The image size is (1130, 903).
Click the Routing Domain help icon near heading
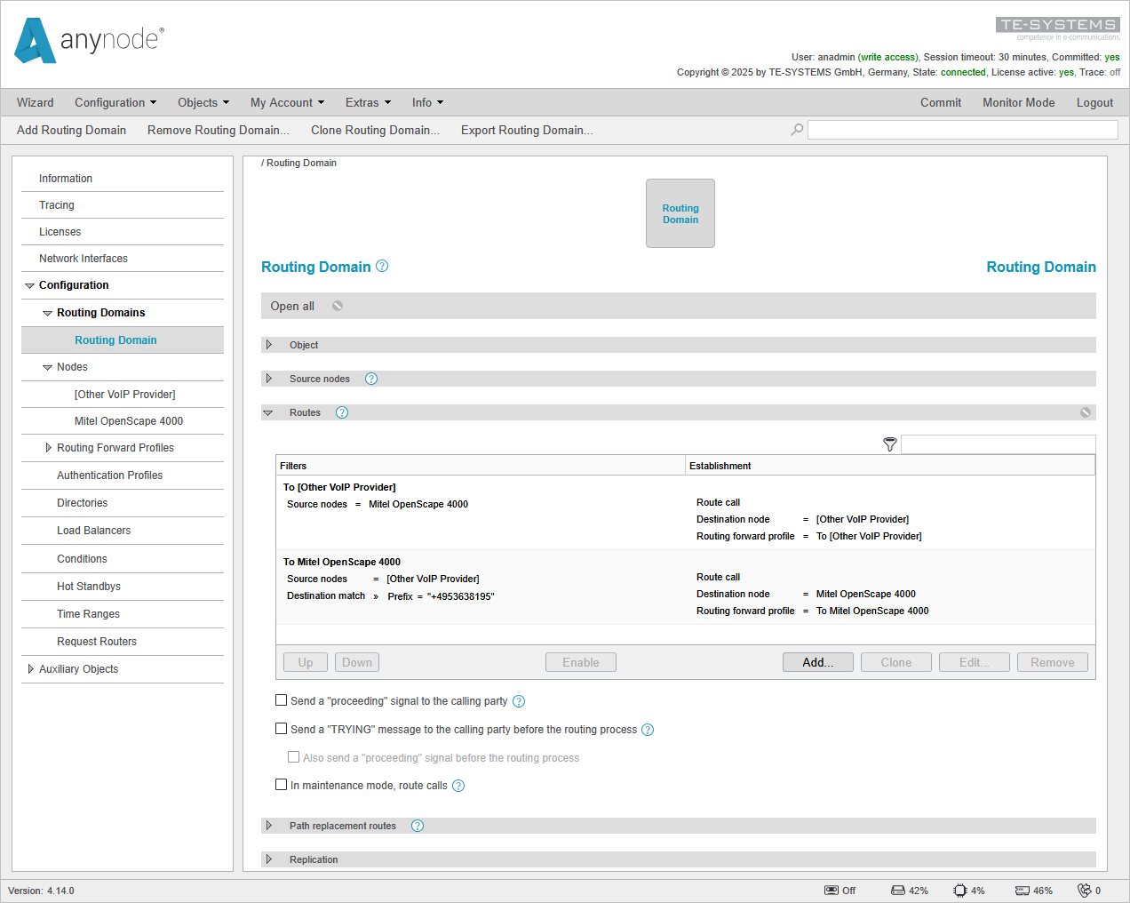tap(381, 265)
